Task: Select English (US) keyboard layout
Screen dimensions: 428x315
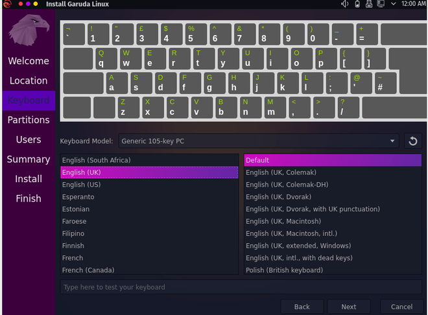Action: tap(149, 185)
